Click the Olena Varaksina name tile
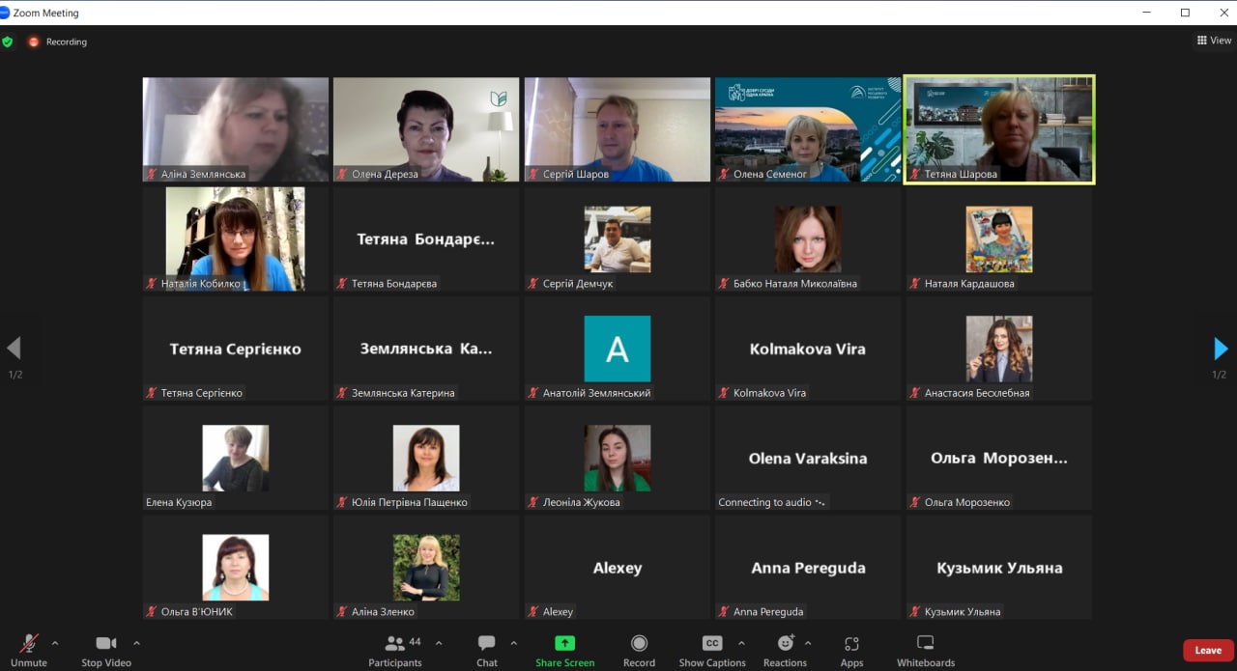 (808, 458)
